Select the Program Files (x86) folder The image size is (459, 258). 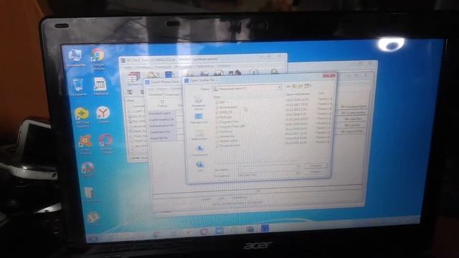[x=230, y=126]
